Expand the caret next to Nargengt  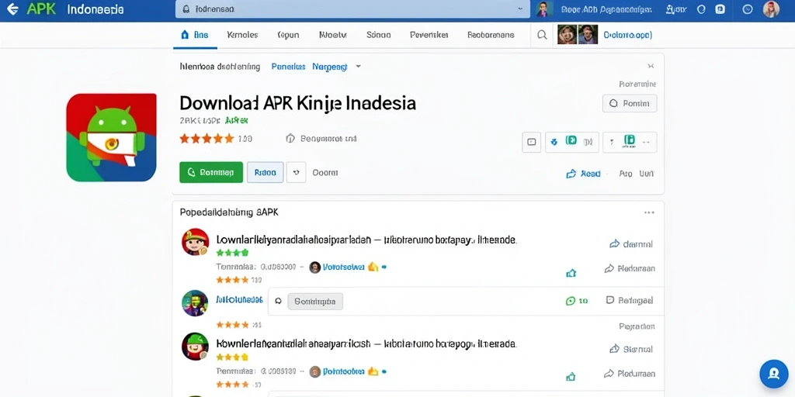[358, 67]
